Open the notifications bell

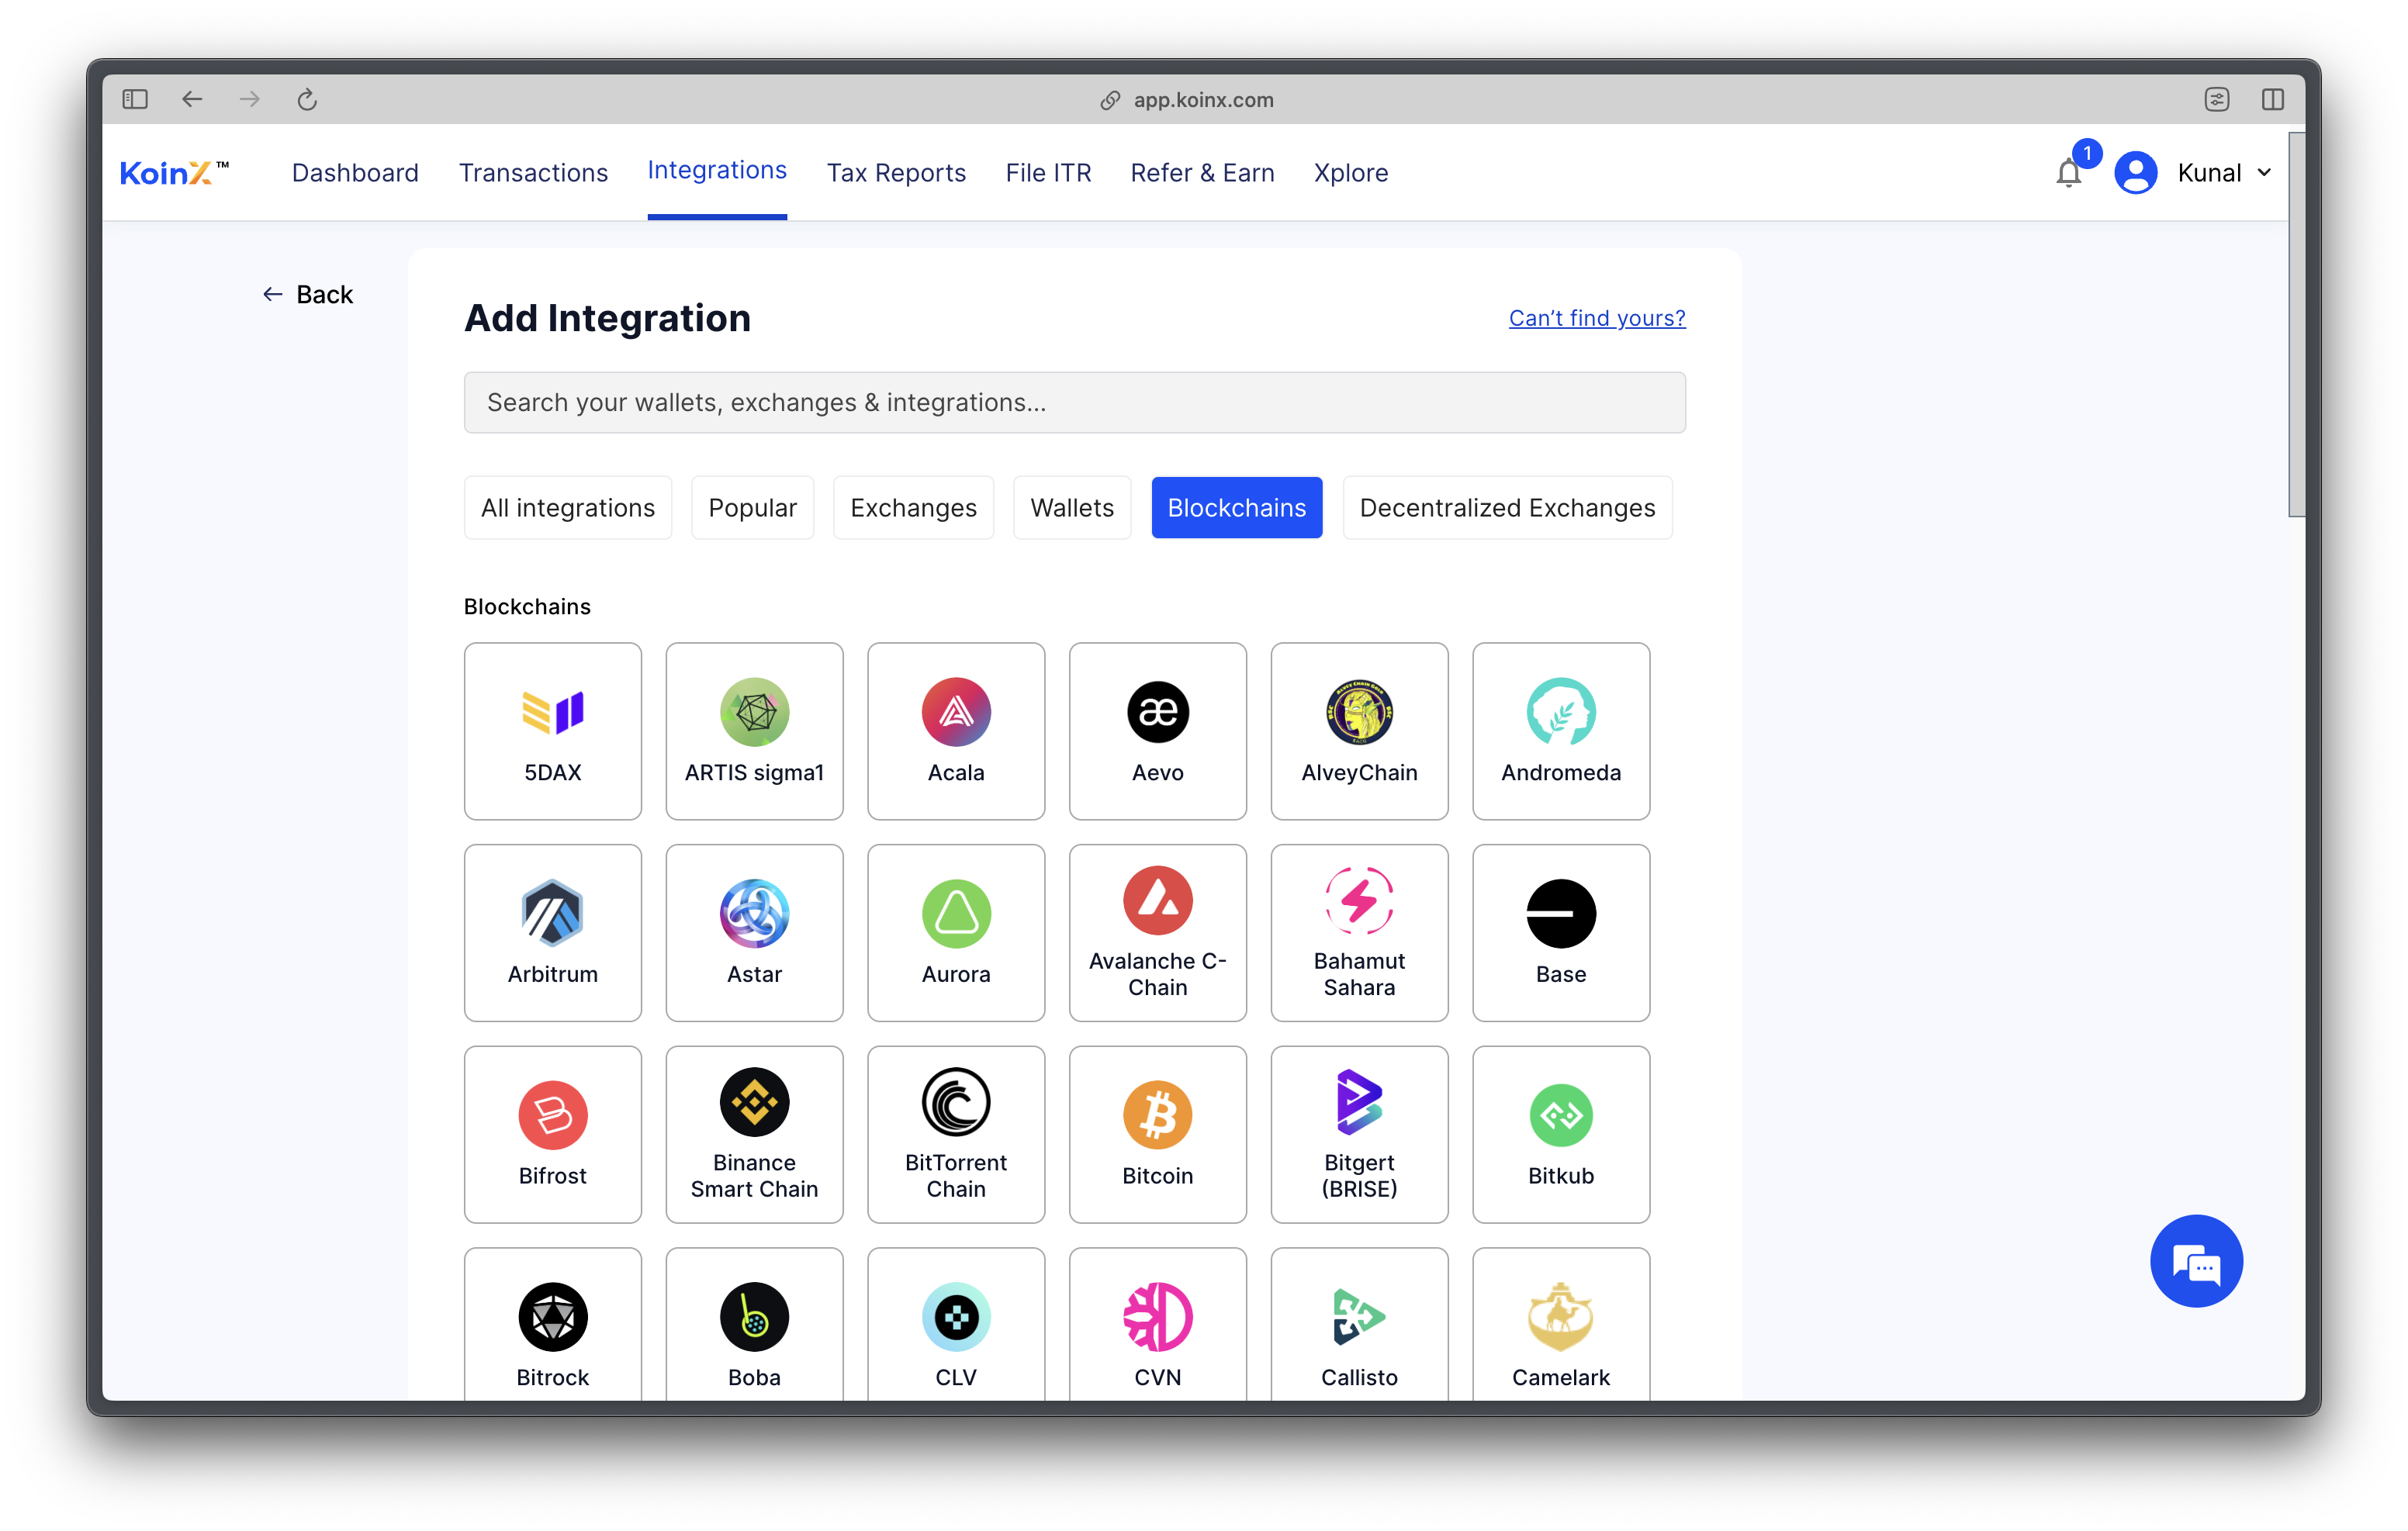(2068, 173)
